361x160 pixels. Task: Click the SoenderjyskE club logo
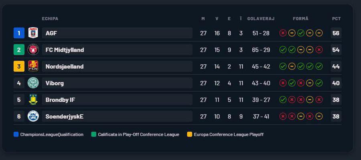point(33,116)
